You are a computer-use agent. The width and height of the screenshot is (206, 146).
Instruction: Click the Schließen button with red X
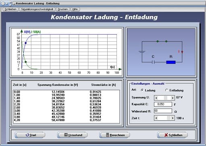click(173, 135)
